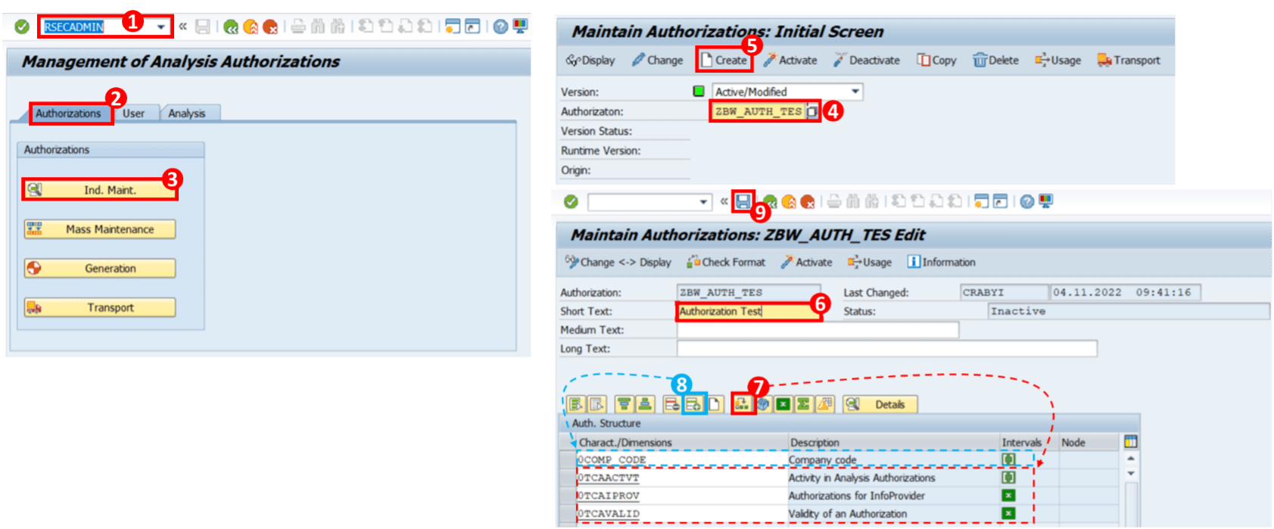
Task: Click Delete in the Initial Screen toolbar
Action: [995, 61]
